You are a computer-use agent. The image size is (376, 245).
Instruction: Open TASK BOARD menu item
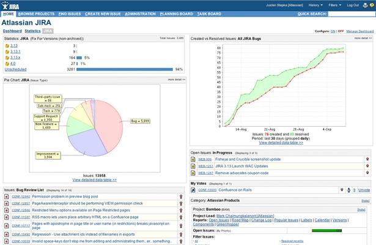click(209, 14)
